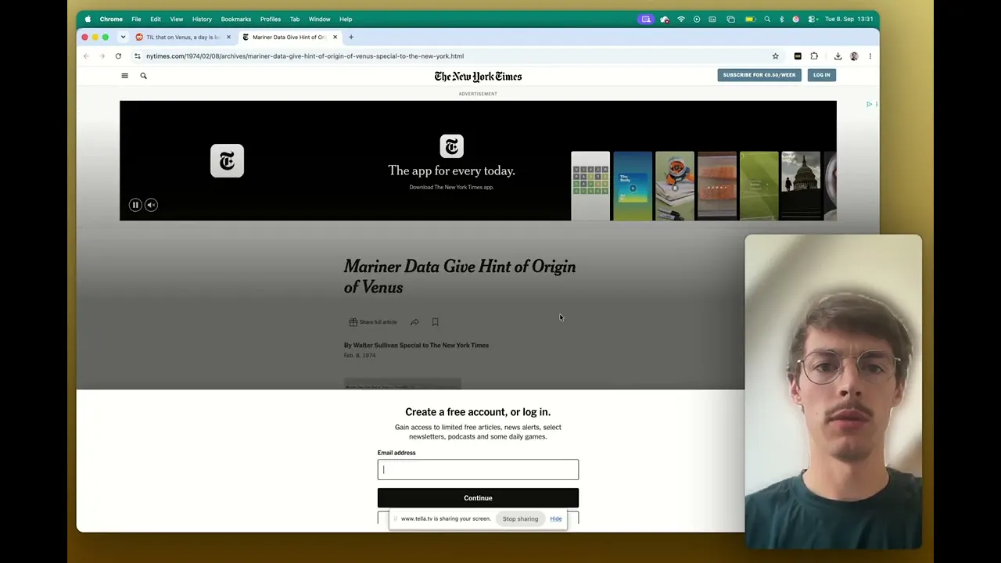Open the Bluetooth menu
This screenshot has height=563, width=1001.
781,19
